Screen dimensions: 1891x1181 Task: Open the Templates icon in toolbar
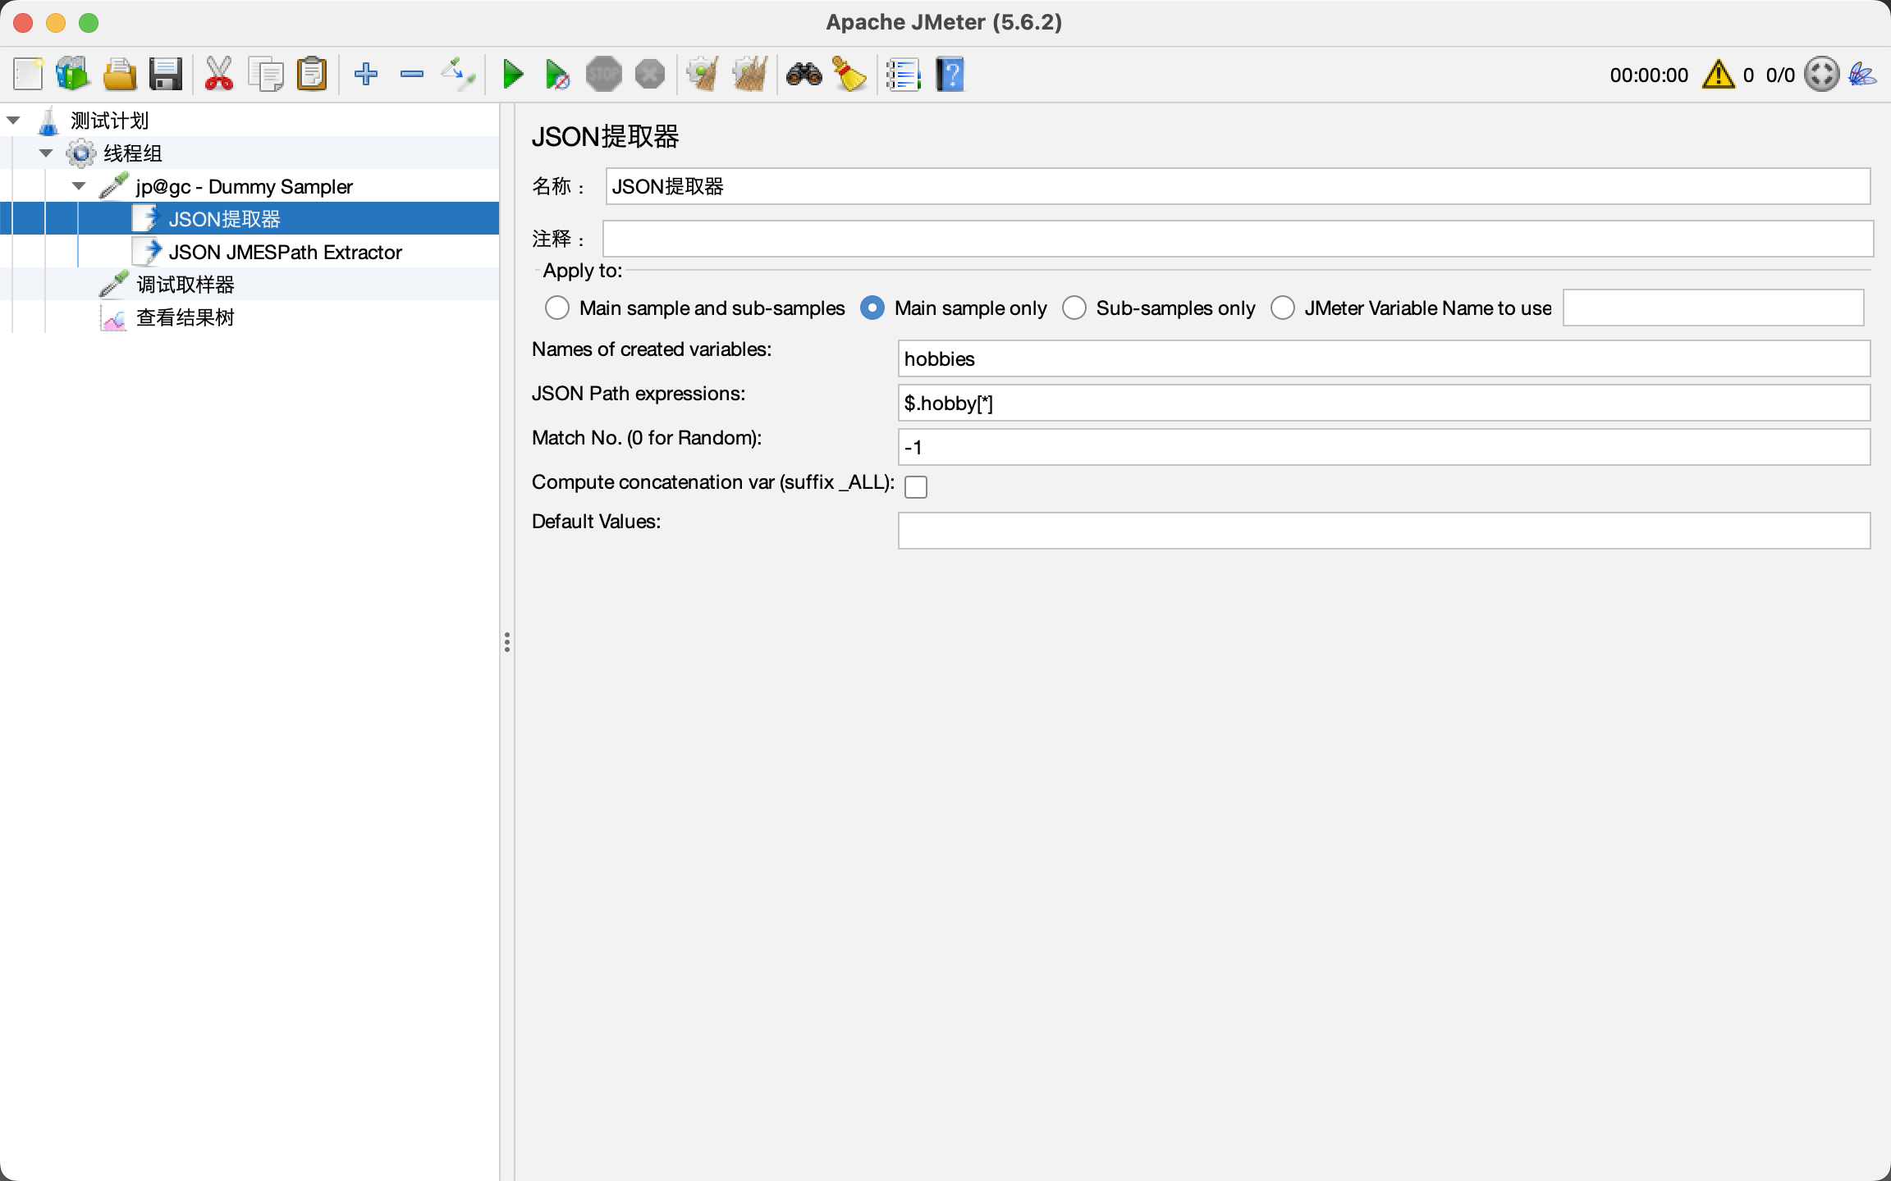click(x=73, y=75)
